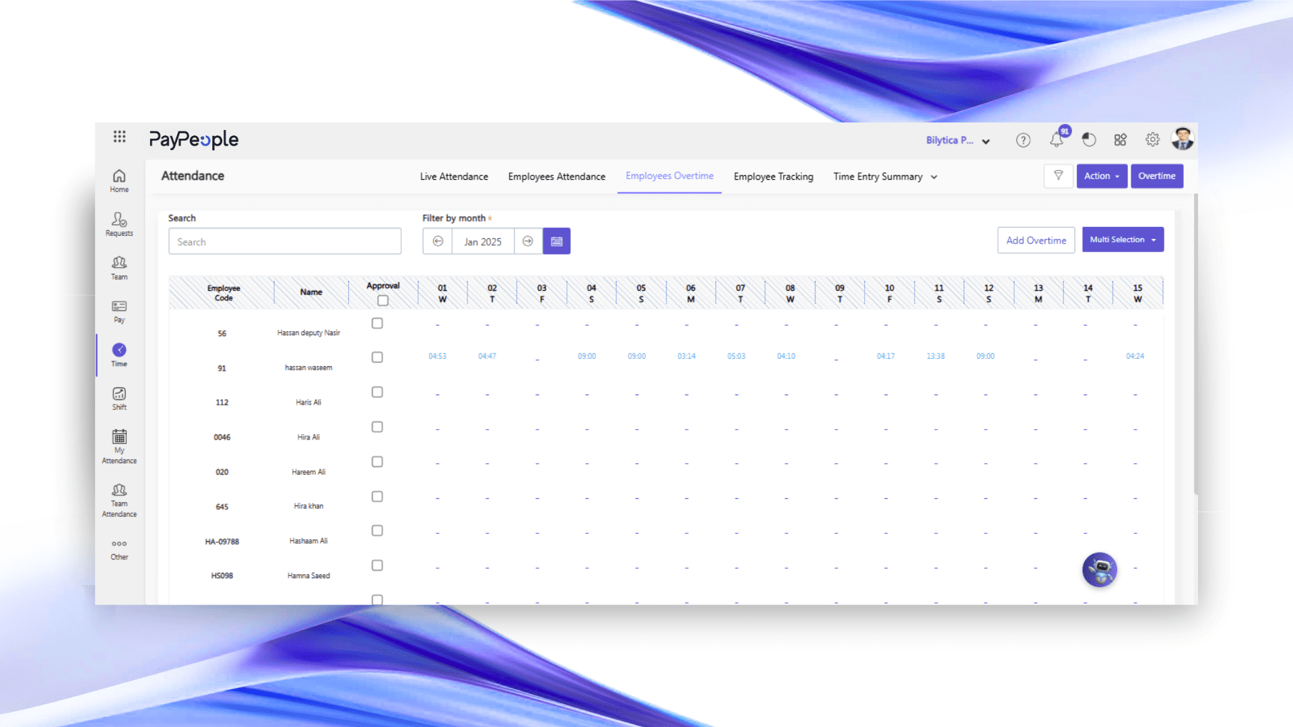Check approval box for Haris Ali
1293x727 pixels.
(x=377, y=392)
